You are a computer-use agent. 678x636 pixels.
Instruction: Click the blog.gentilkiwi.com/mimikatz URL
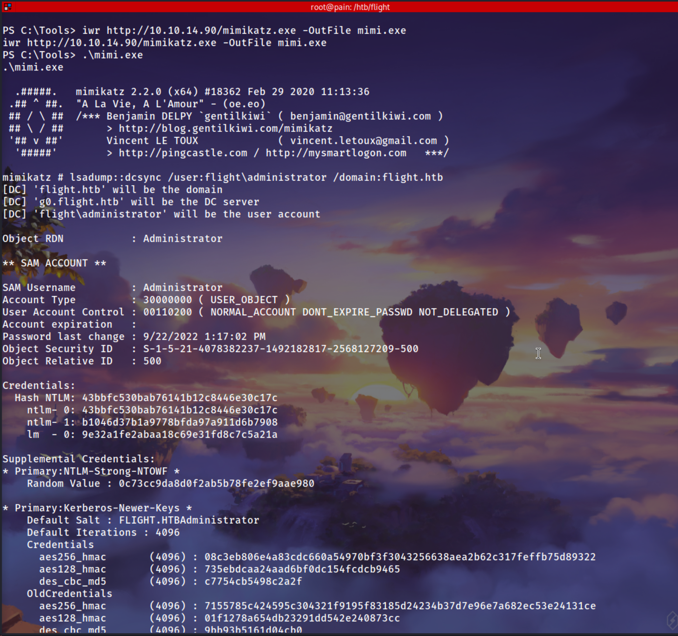pyautogui.click(x=225, y=128)
